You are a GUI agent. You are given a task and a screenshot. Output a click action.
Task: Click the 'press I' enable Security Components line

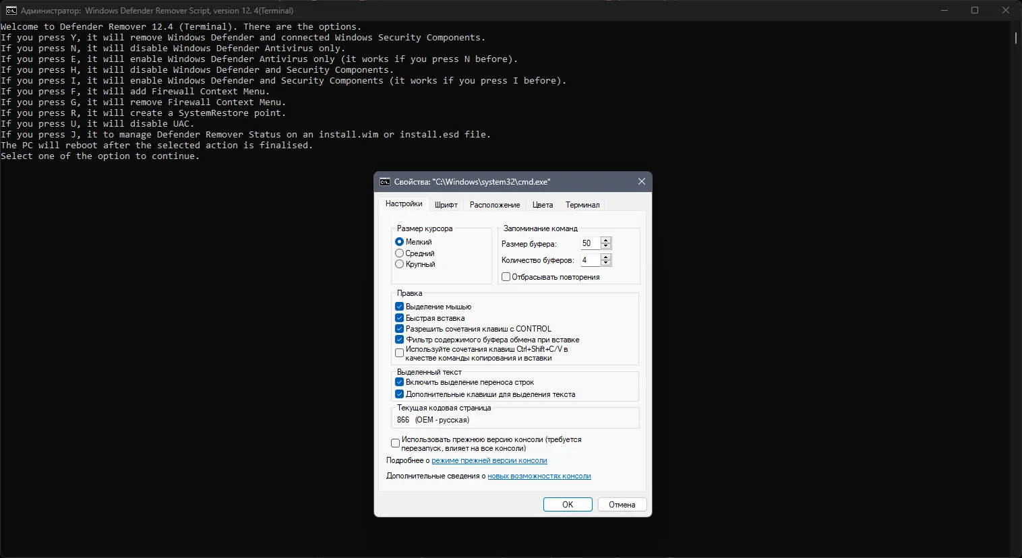tap(284, 81)
